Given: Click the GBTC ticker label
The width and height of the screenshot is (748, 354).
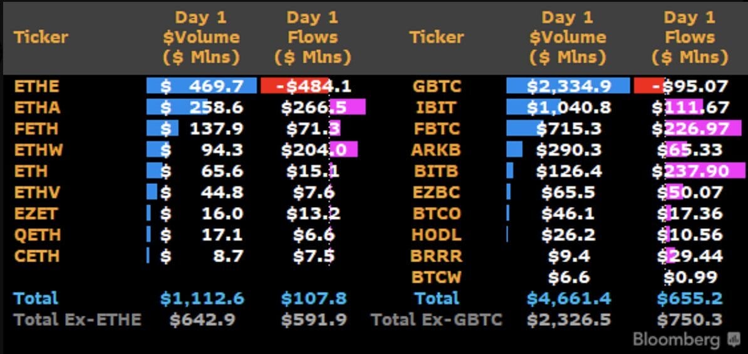Looking at the screenshot, I should pyautogui.click(x=437, y=86).
